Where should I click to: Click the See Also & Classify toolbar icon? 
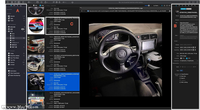[72, 2]
